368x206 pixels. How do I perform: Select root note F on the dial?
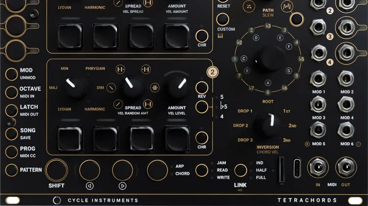coord(289,46)
